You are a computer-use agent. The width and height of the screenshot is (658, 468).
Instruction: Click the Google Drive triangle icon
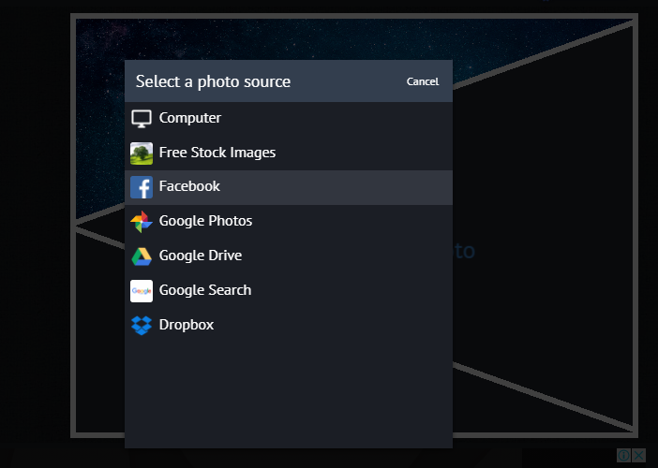[x=142, y=256]
